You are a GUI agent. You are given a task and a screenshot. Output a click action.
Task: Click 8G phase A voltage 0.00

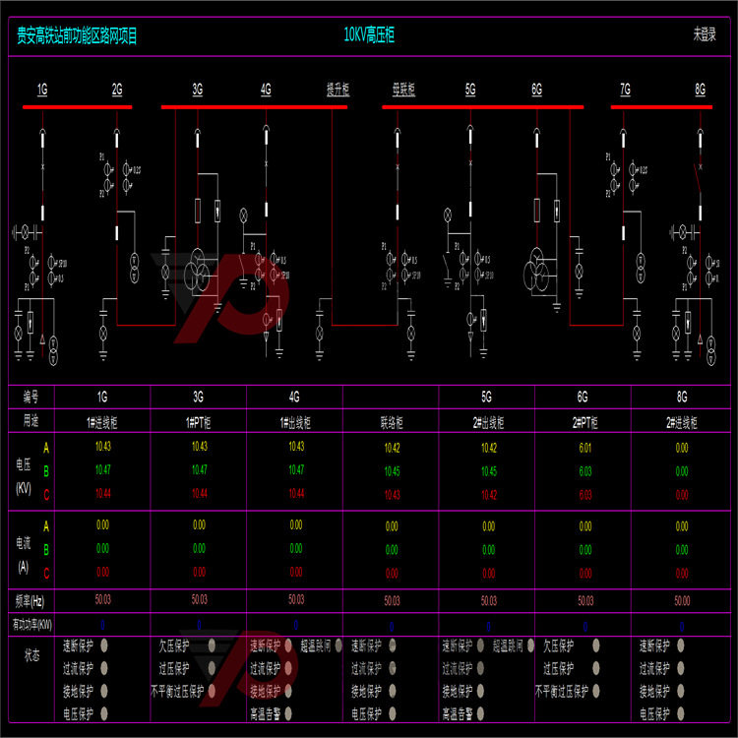coord(682,448)
